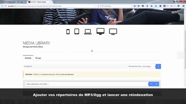
Task: Click the filled desktop monitor icon
Action: [101, 31]
